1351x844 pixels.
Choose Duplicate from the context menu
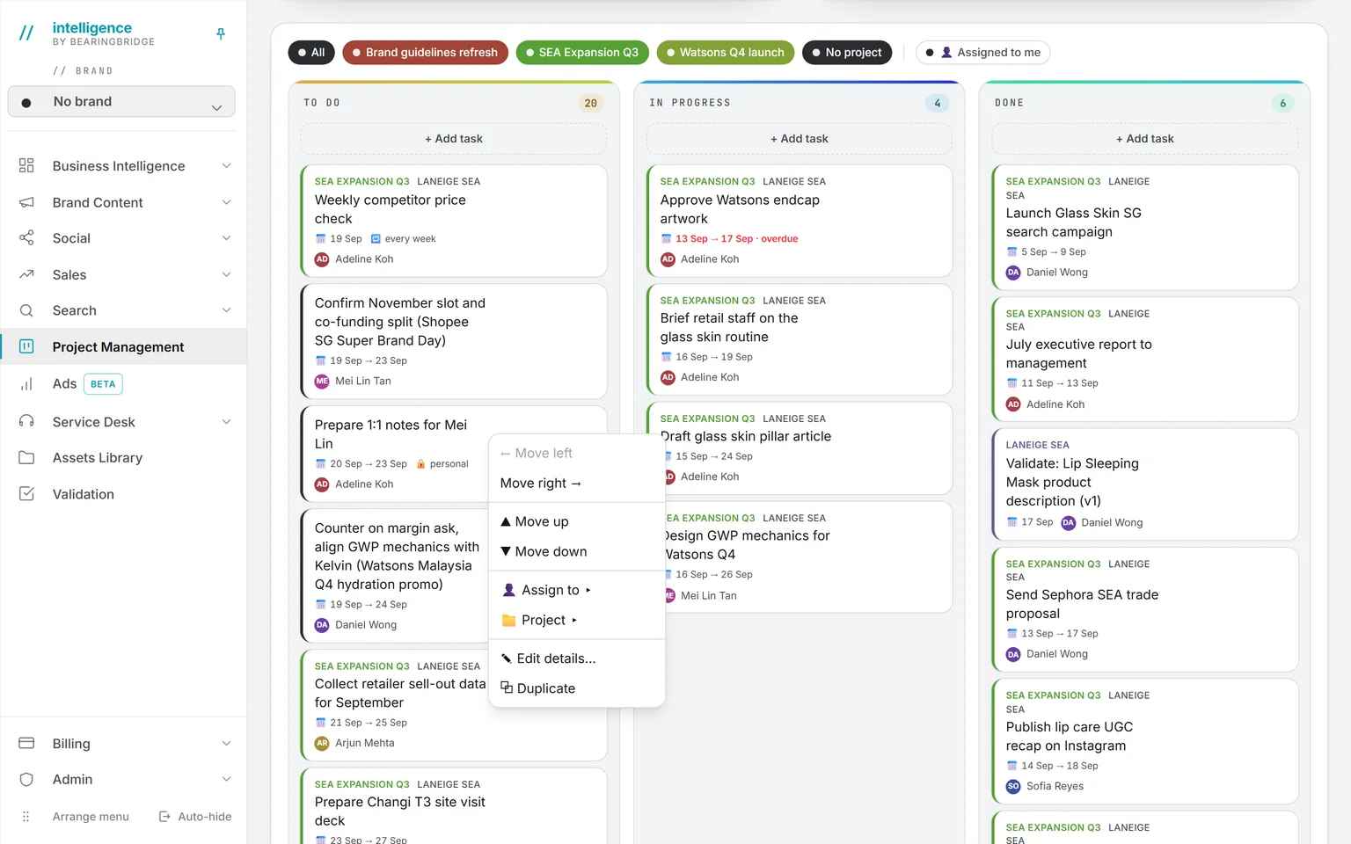click(577, 688)
